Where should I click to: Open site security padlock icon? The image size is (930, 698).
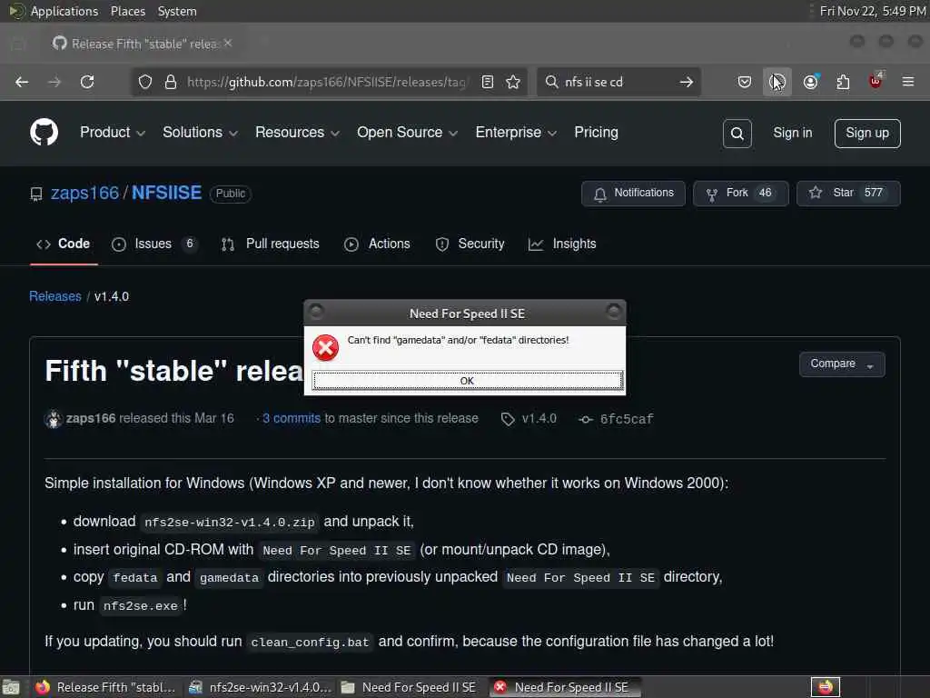coord(171,82)
